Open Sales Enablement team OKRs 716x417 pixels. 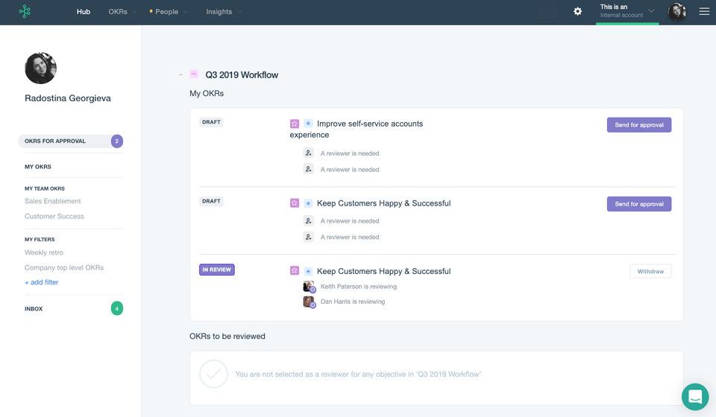click(x=53, y=201)
